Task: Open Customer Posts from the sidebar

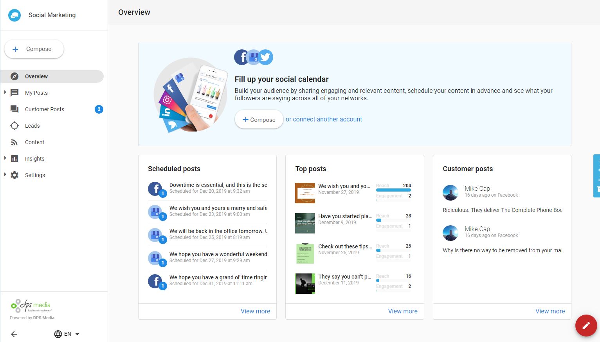Action: 45,109
